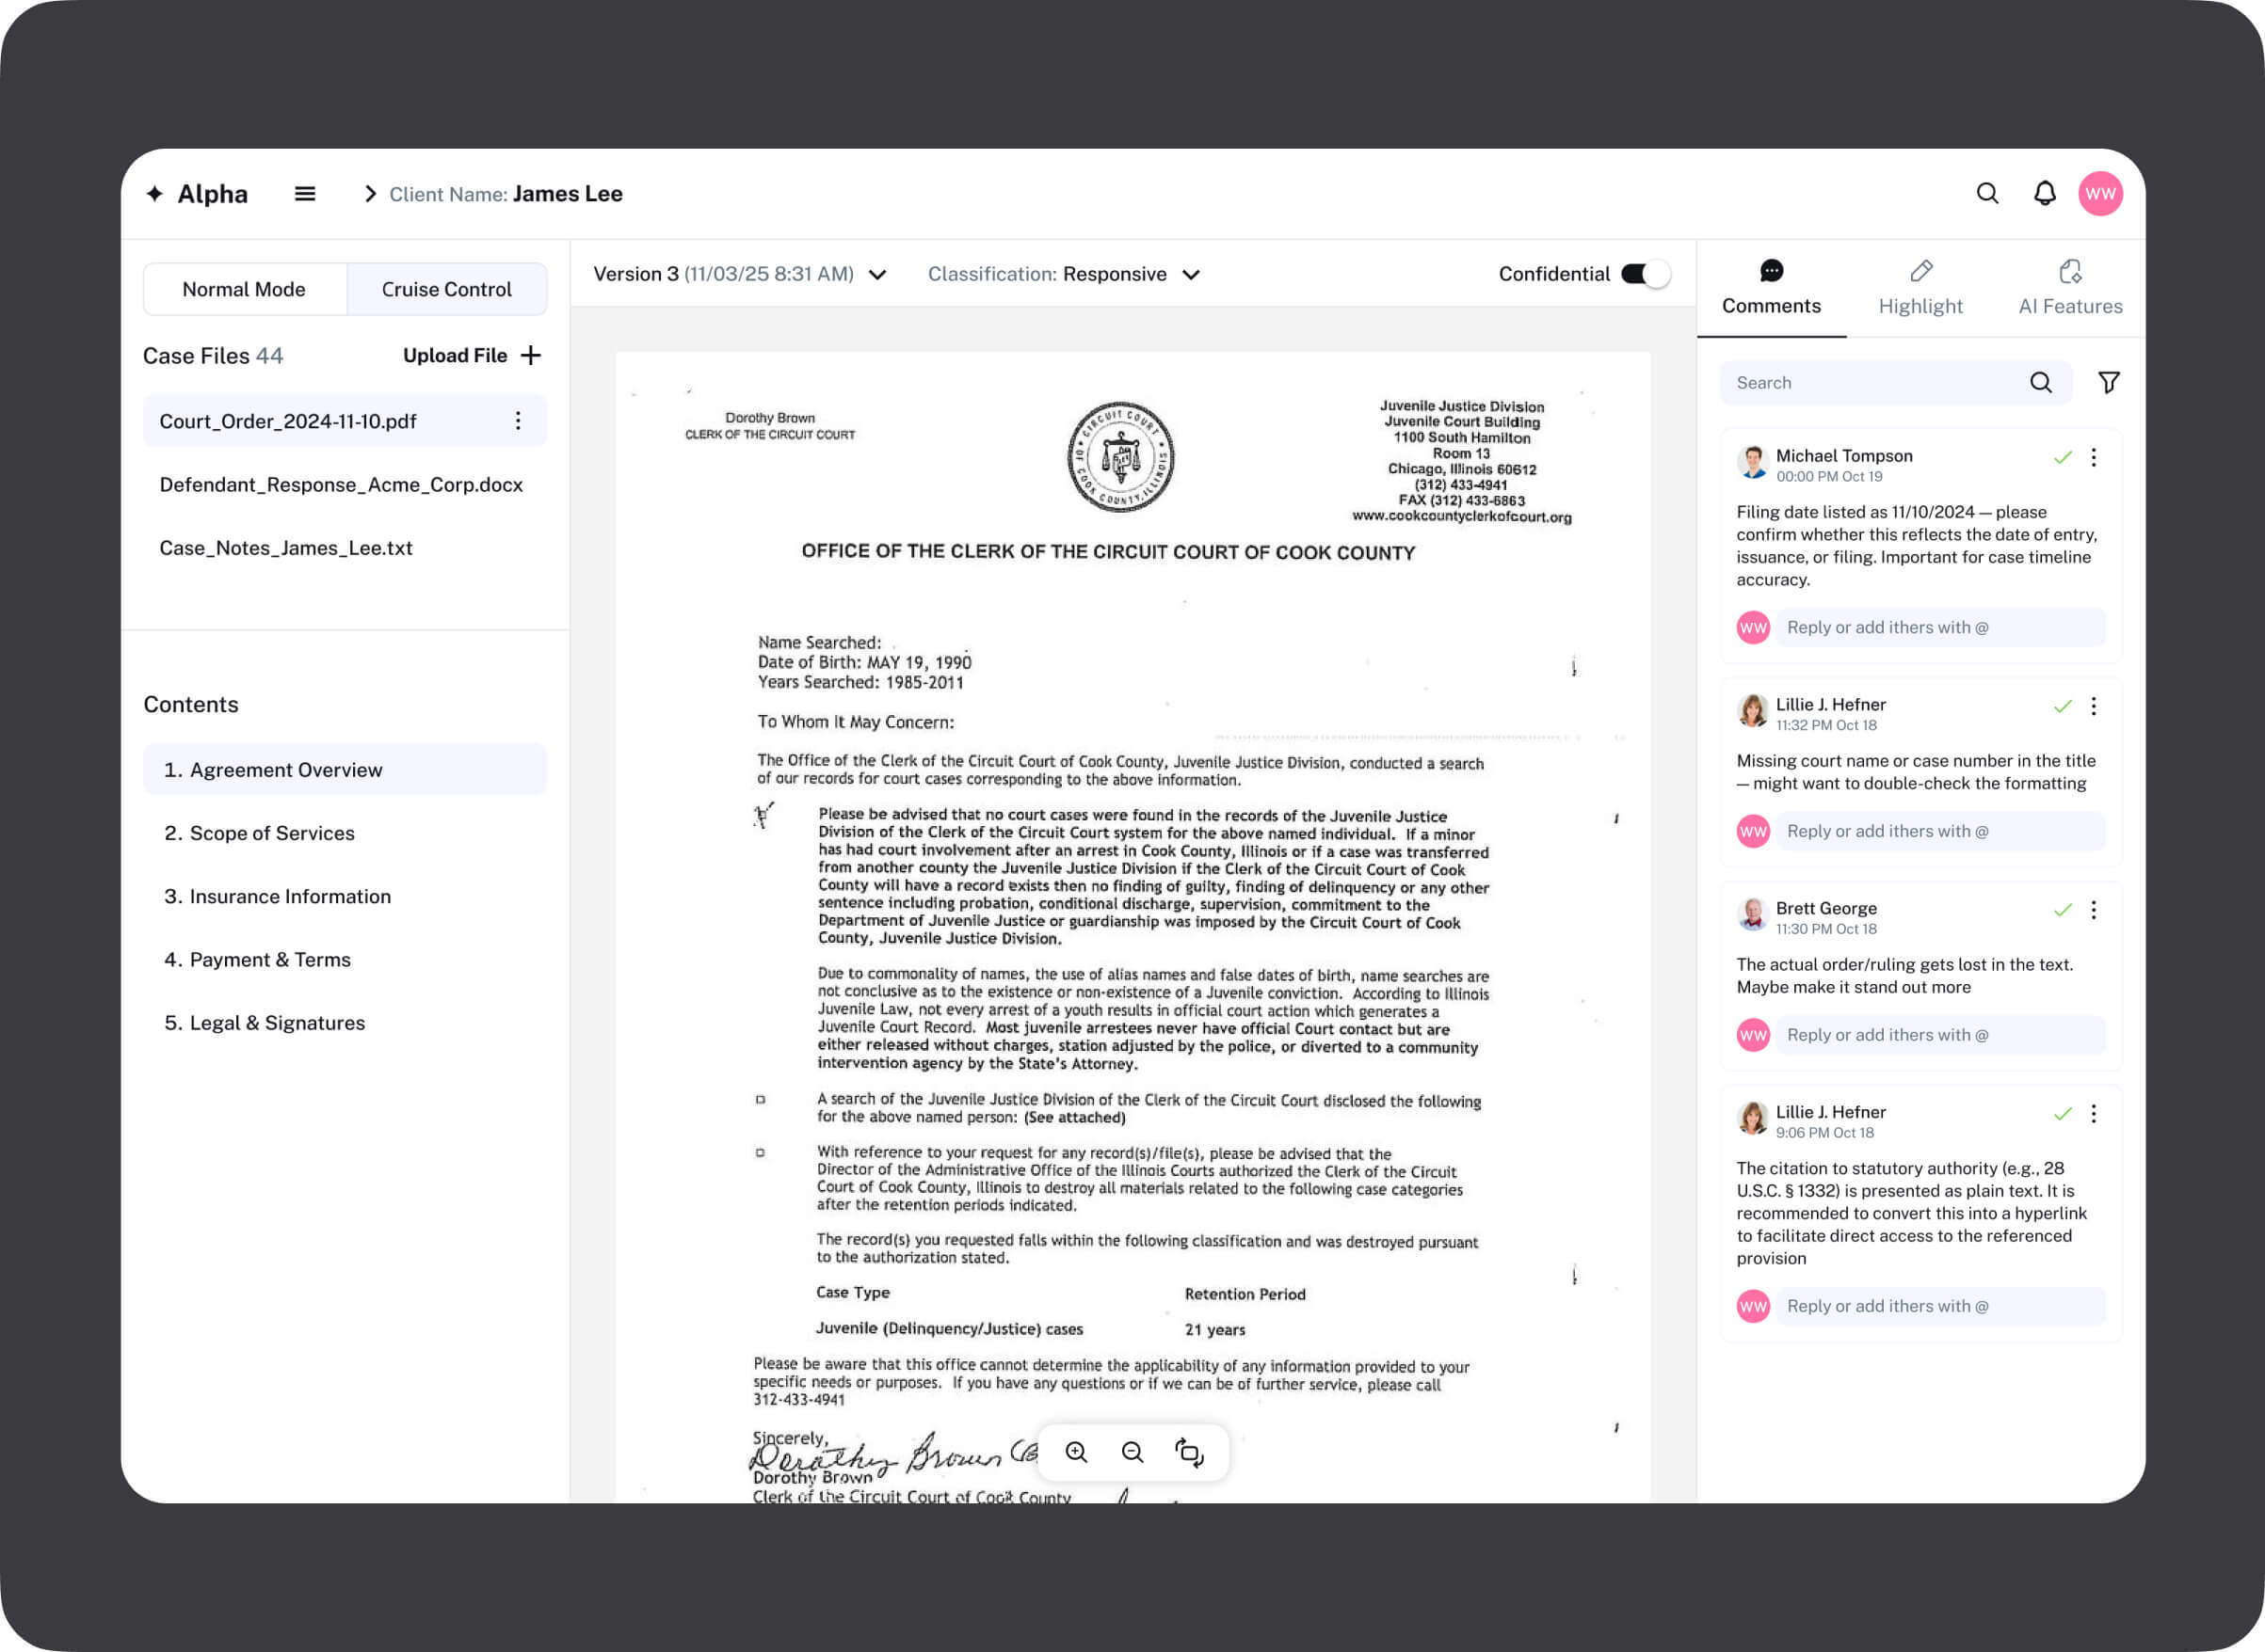Switch to Normal Mode

click(244, 289)
